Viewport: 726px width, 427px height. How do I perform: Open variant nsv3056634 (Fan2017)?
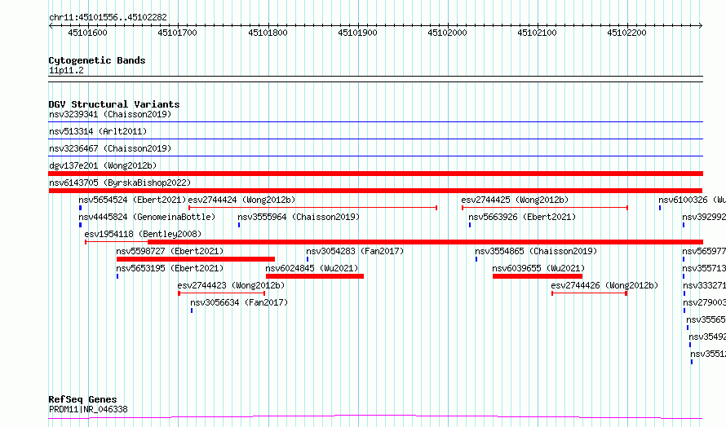click(x=239, y=302)
